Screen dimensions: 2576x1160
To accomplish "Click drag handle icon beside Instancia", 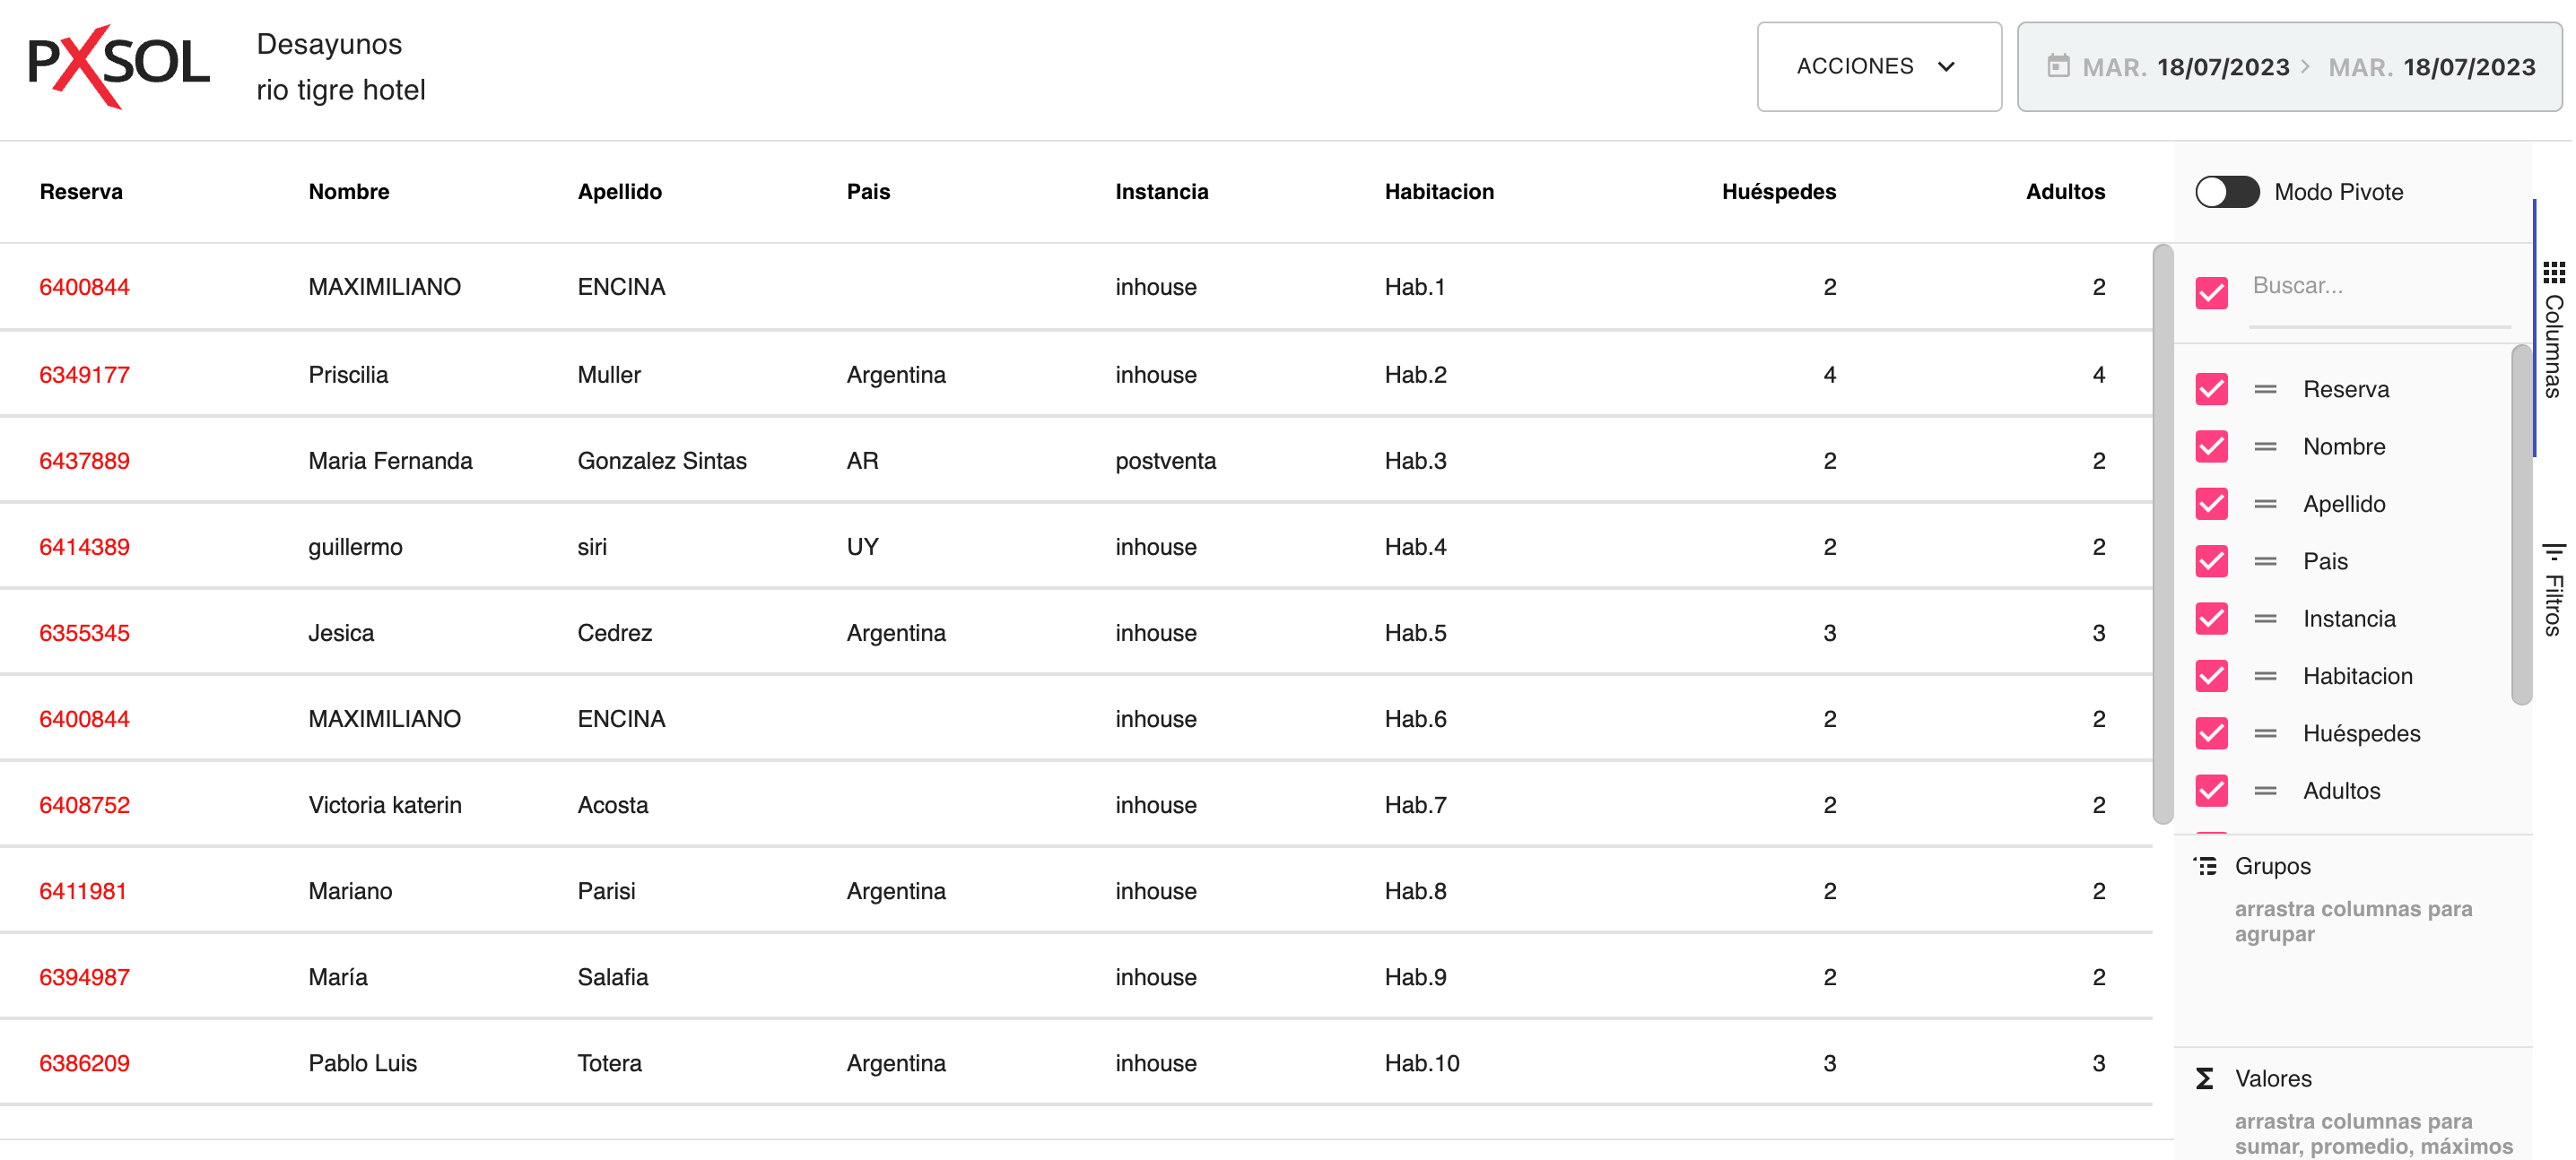I will (x=2265, y=619).
